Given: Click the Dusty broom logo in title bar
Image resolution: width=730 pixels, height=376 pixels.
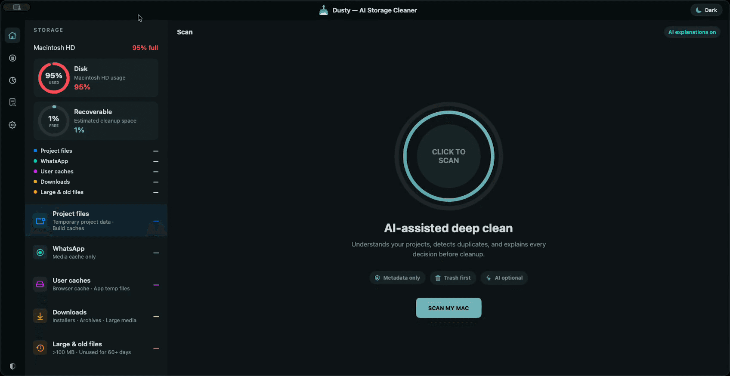Looking at the screenshot, I should point(324,10).
